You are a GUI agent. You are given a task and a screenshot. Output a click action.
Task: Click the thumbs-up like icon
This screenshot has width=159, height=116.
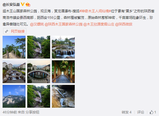coord(152,112)
